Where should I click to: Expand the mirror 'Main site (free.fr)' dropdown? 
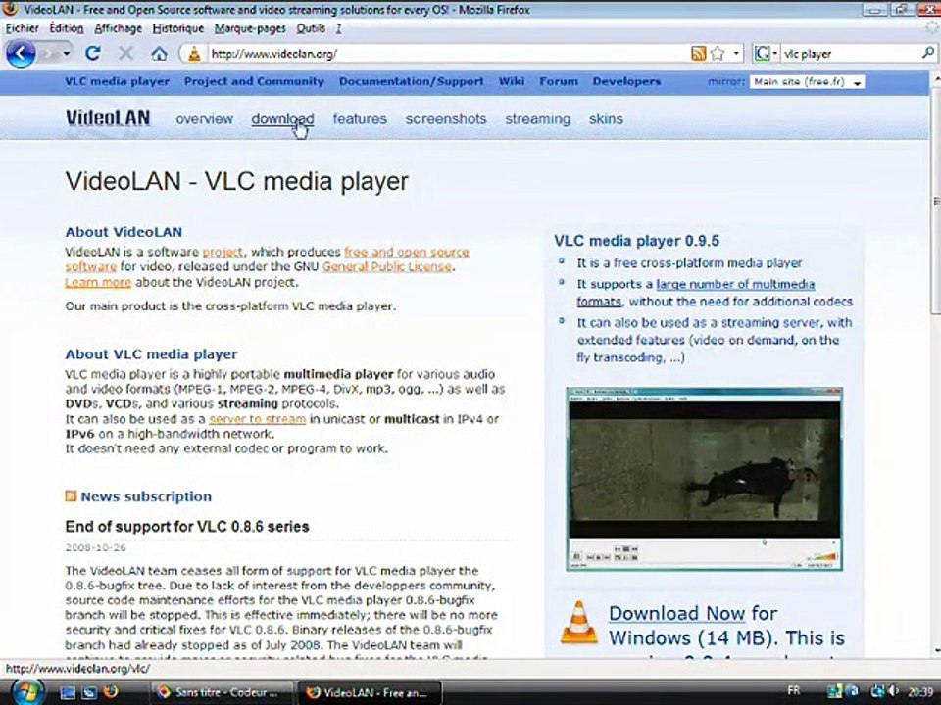[x=807, y=82]
